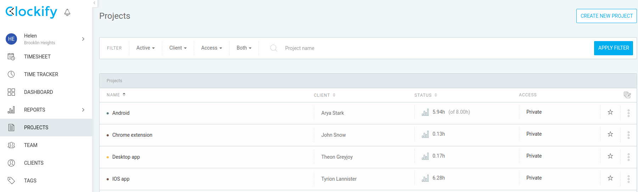
Task: Expand the Client filter dropdown
Action: pyautogui.click(x=178, y=48)
